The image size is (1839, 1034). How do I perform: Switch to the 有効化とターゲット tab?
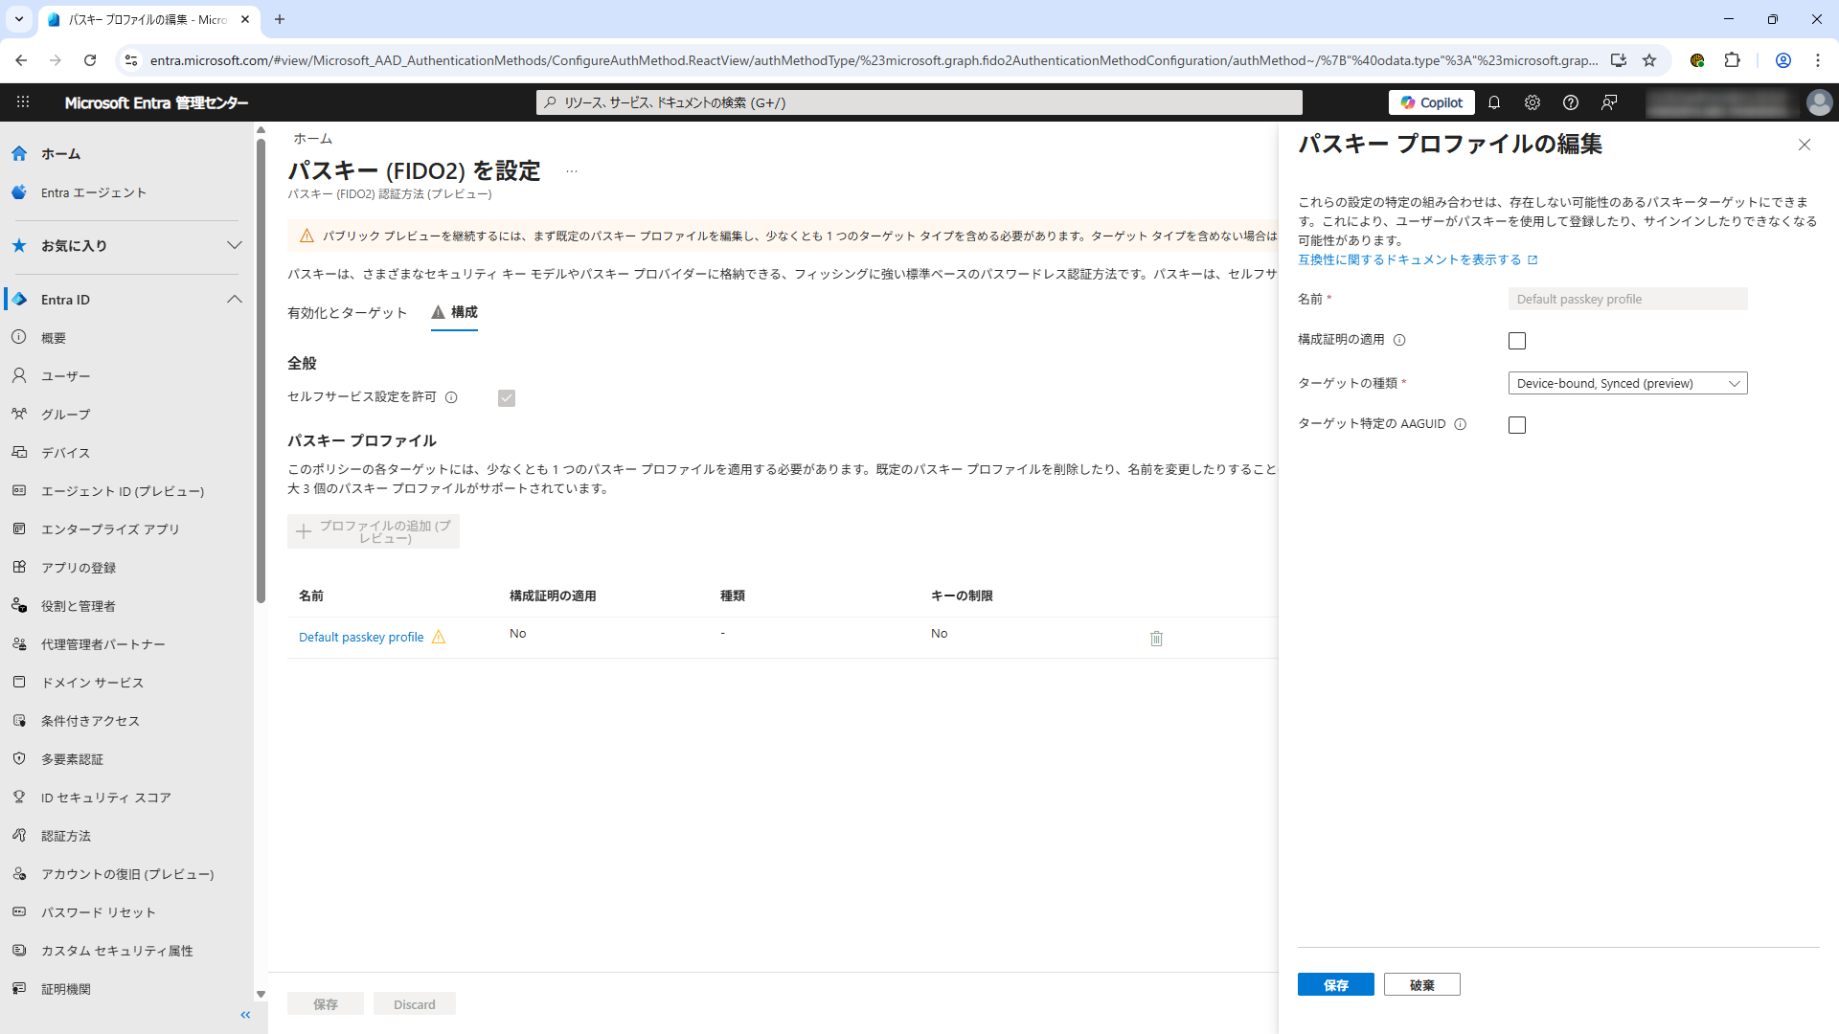click(347, 313)
